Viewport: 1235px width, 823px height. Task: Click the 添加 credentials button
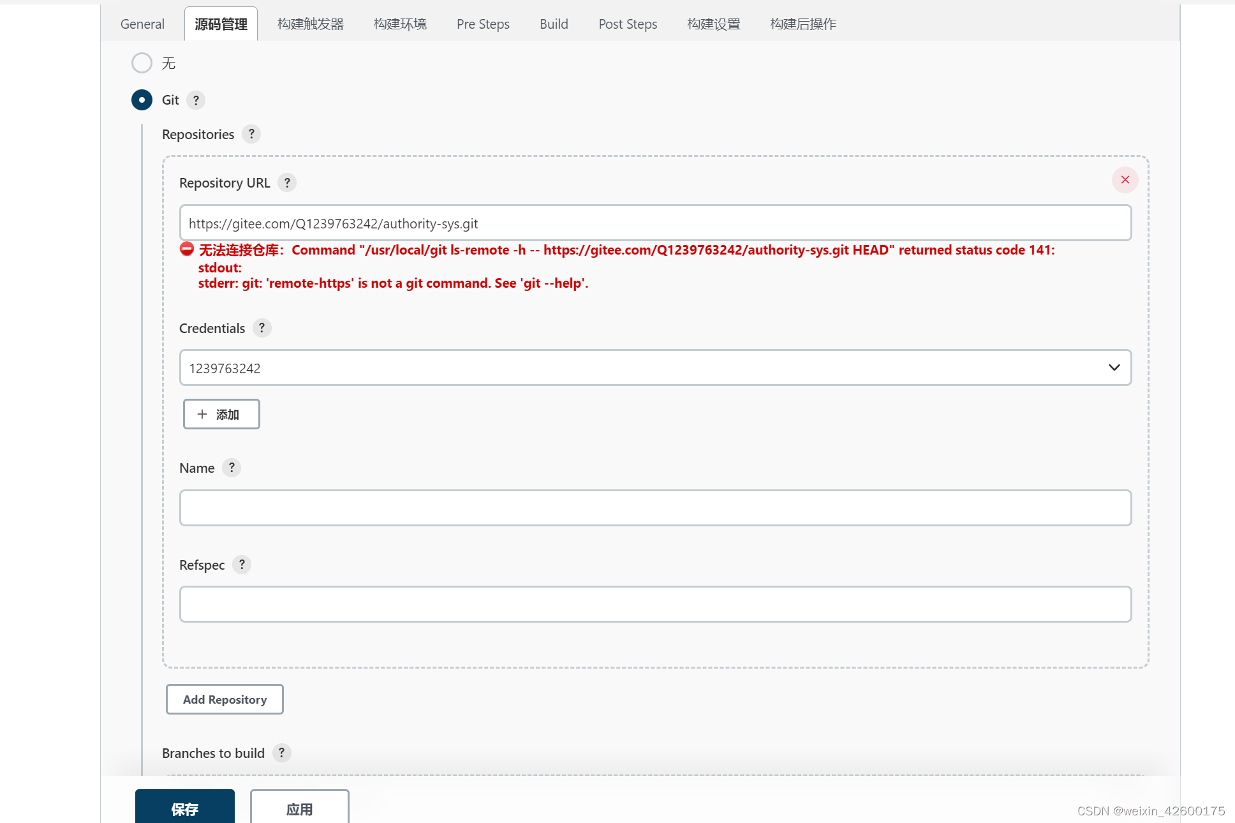point(221,415)
